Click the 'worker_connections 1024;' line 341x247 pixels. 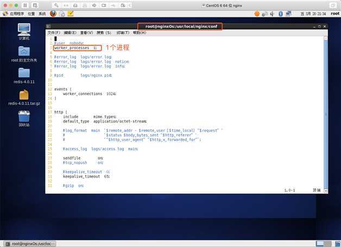[x=90, y=94]
